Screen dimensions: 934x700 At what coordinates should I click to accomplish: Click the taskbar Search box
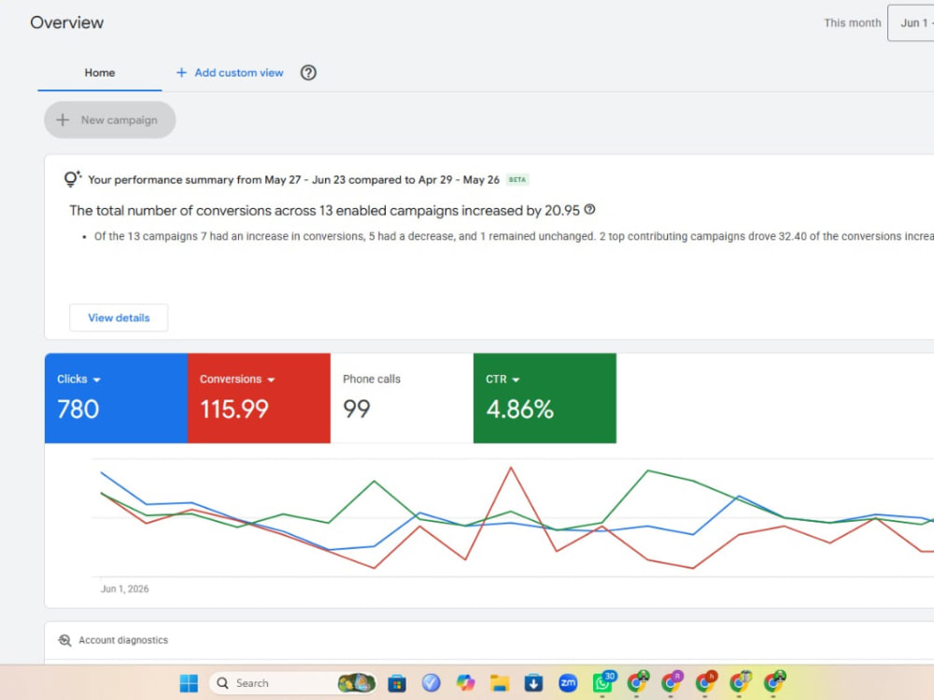(292, 683)
